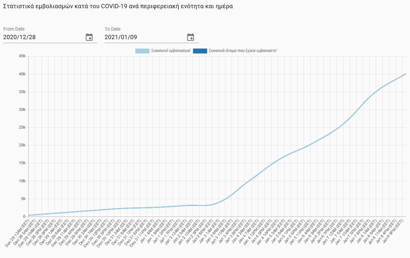
Task: Open the From Date calendar picker icon
Action: tap(89, 37)
